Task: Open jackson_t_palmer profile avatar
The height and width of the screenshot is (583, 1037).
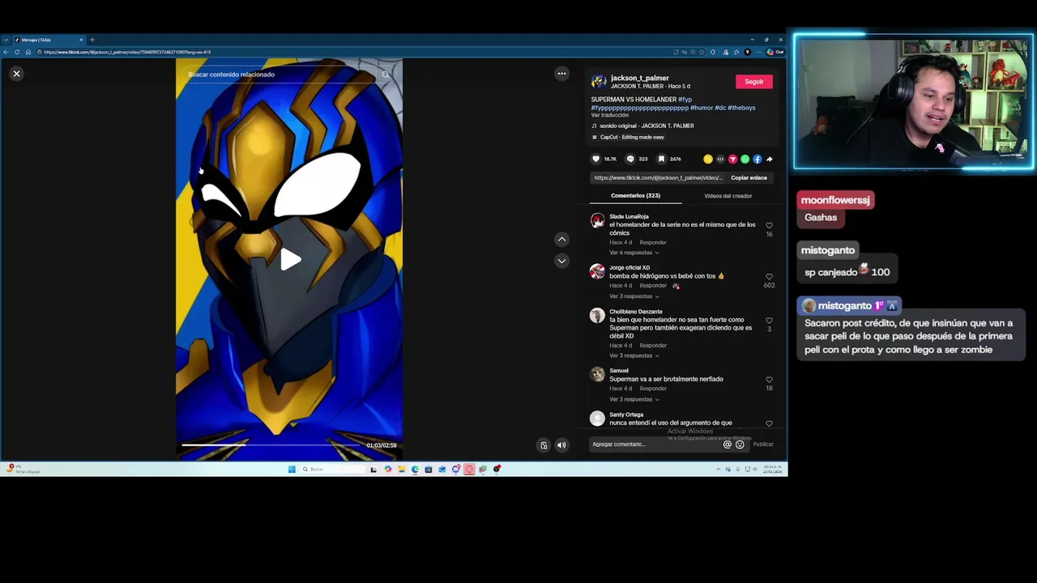Action: point(599,81)
